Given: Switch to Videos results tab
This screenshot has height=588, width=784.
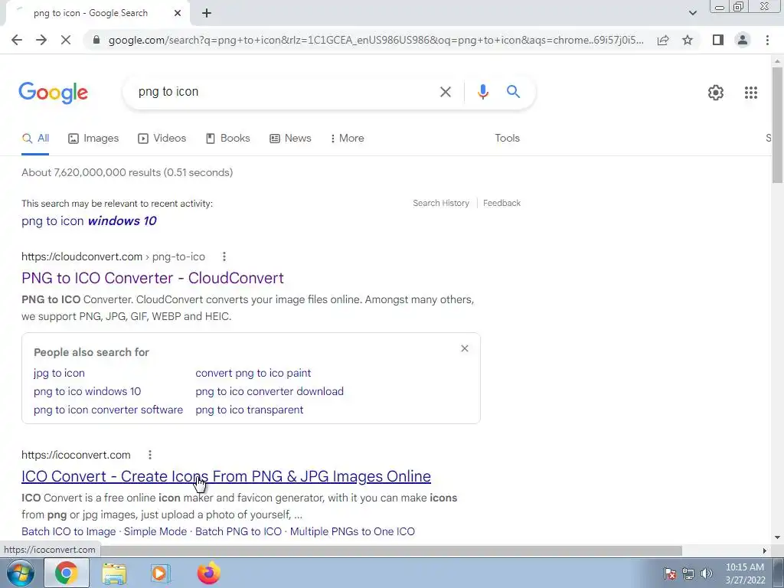Looking at the screenshot, I should click(x=162, y=139).
